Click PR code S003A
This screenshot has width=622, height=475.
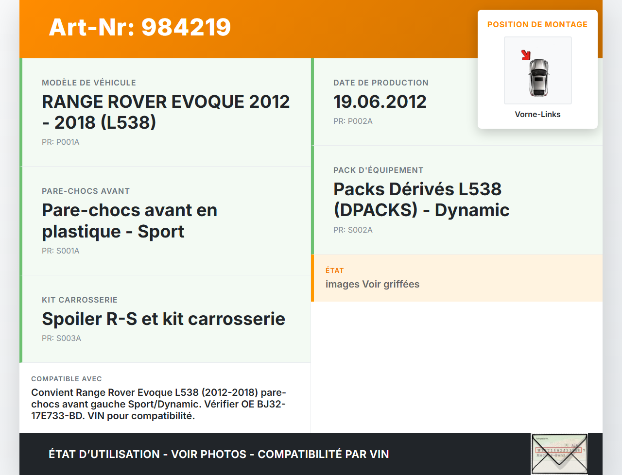tap(61, 338)
